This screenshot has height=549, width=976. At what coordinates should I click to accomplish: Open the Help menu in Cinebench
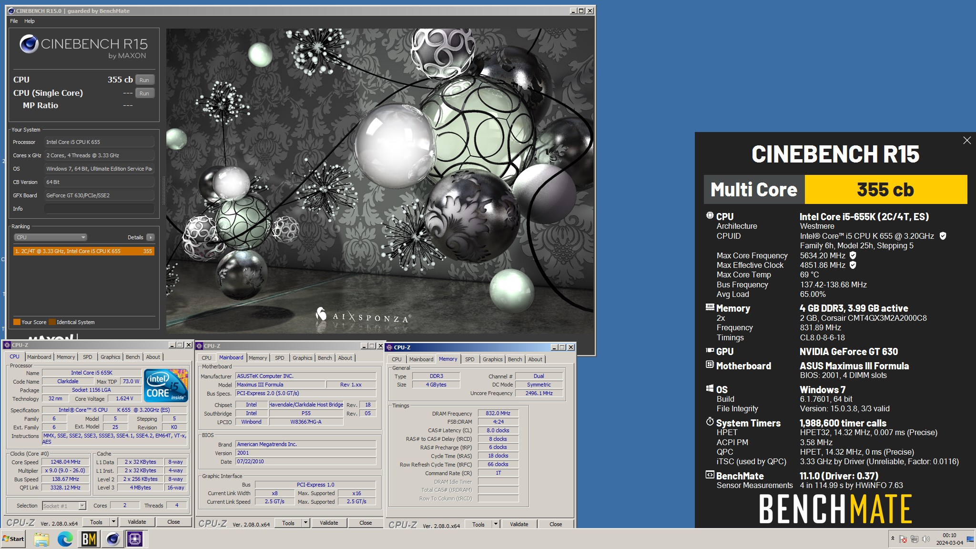[x=30, y=21]
